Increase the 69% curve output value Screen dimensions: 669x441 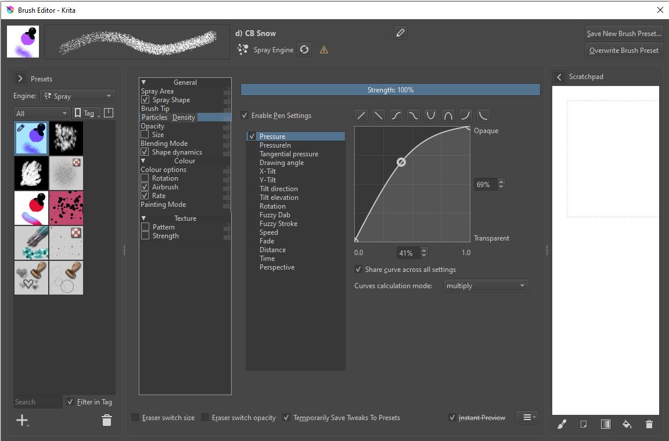point(501,181)
